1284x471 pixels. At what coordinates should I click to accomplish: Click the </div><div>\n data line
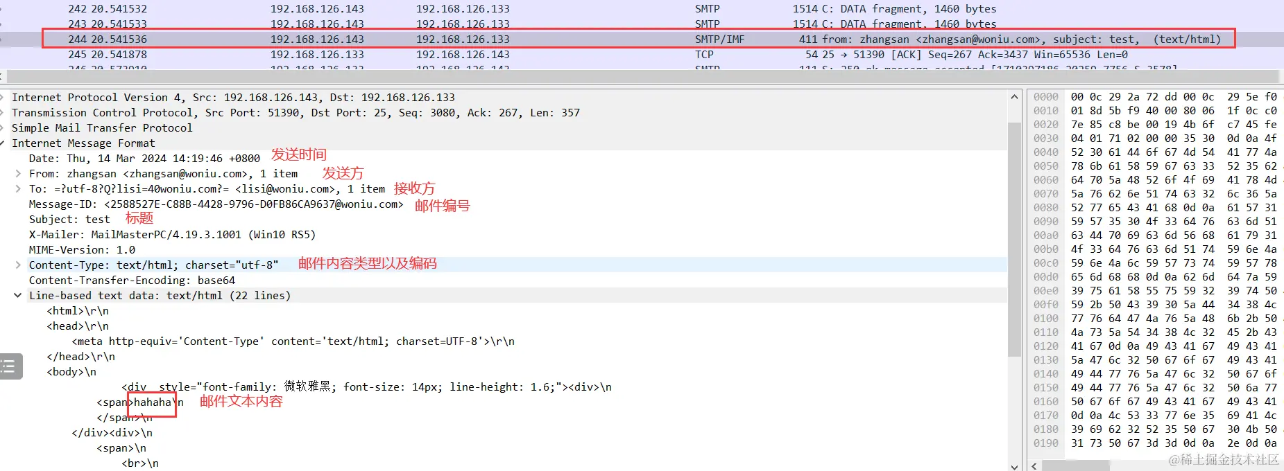point(112,432)
